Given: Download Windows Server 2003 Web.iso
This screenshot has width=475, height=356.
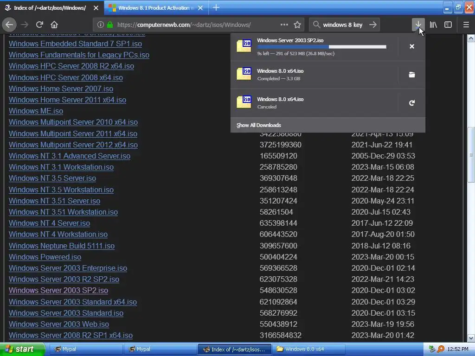Looking at the screenshot, I should coord(59,324).
